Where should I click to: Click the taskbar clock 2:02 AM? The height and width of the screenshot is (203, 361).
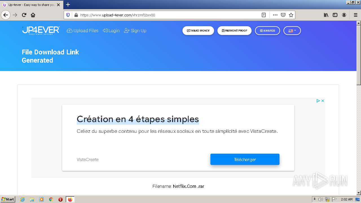(x=347, y=199)
